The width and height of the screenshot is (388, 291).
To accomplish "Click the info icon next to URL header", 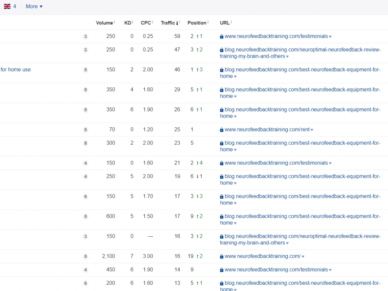I will (231, 22).
